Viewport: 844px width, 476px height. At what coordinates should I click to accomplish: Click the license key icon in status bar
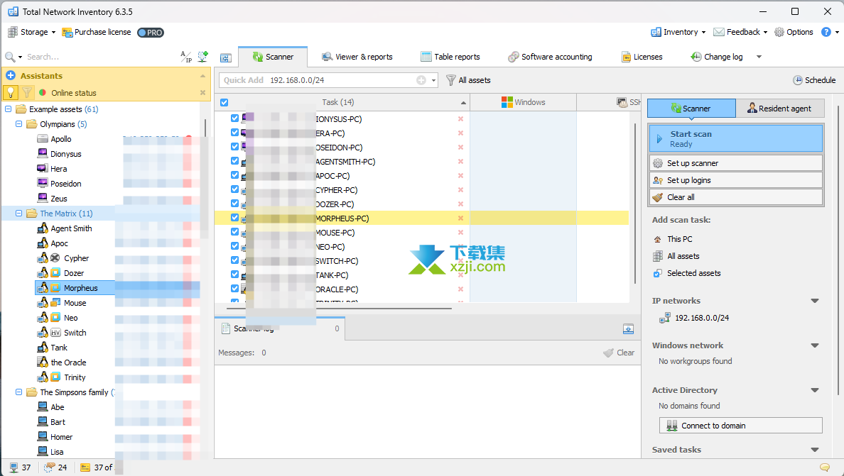click(85, 467)
